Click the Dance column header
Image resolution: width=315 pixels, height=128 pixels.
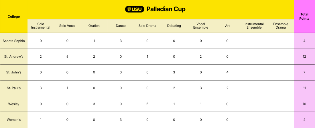point(121,26)
